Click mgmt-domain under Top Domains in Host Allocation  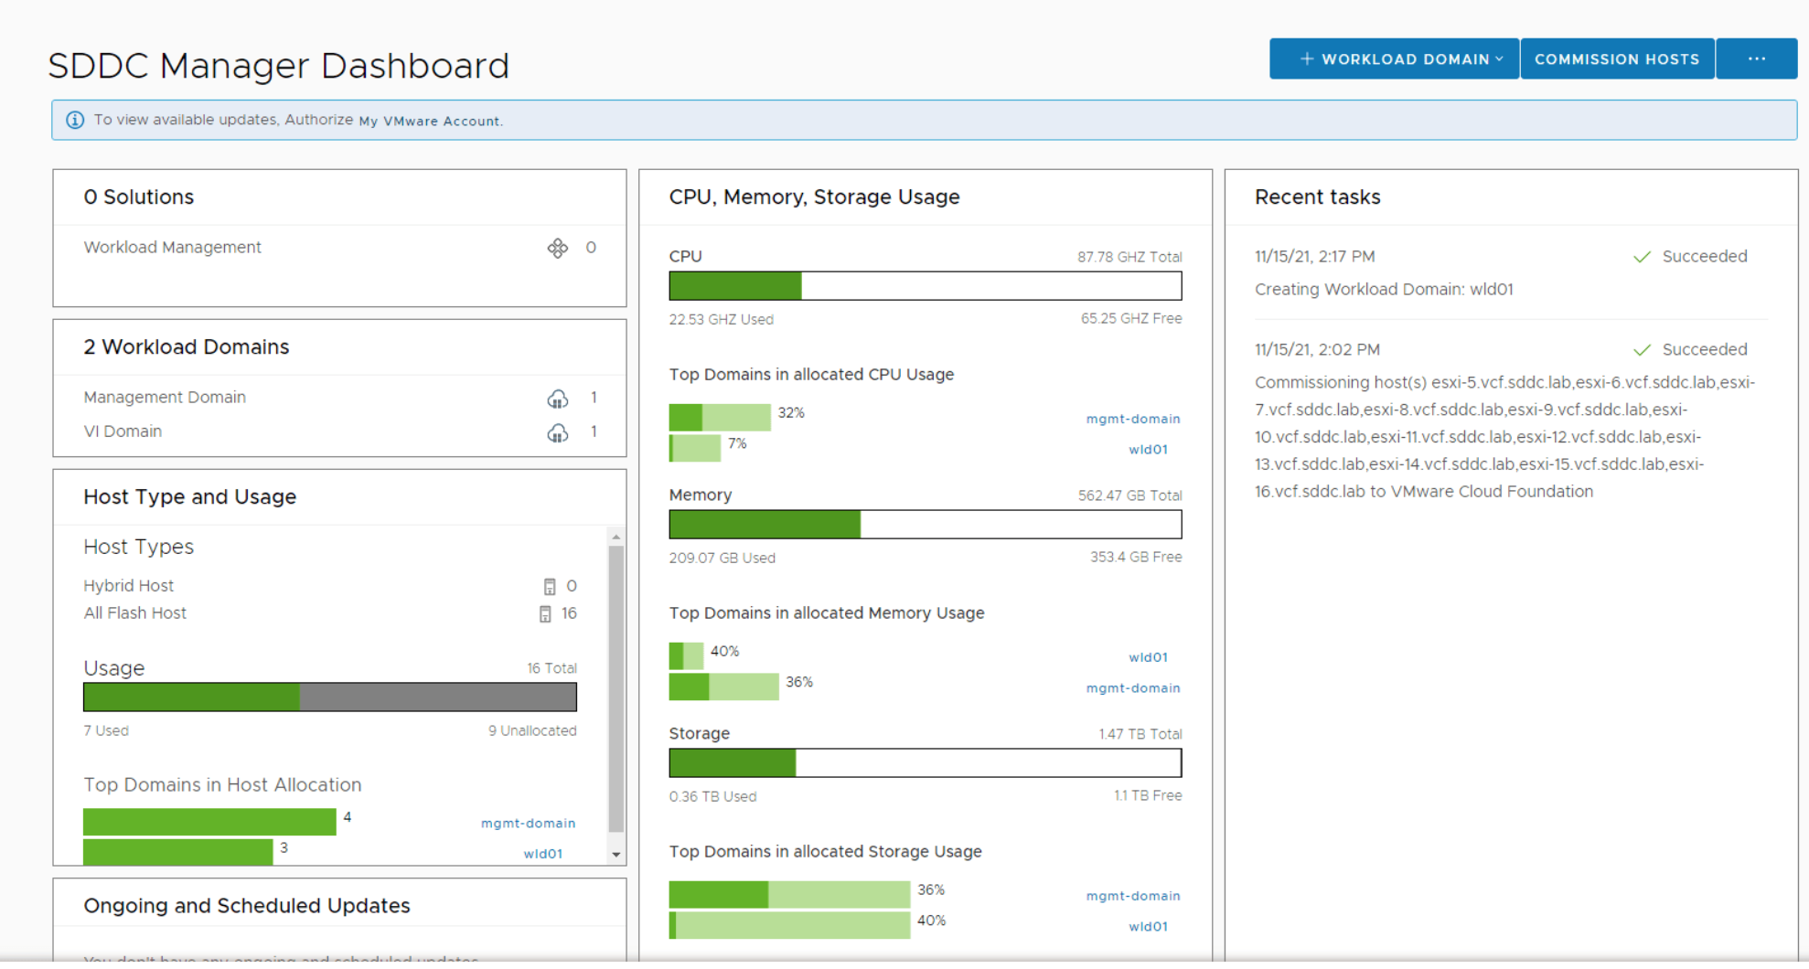coord(529,823)
